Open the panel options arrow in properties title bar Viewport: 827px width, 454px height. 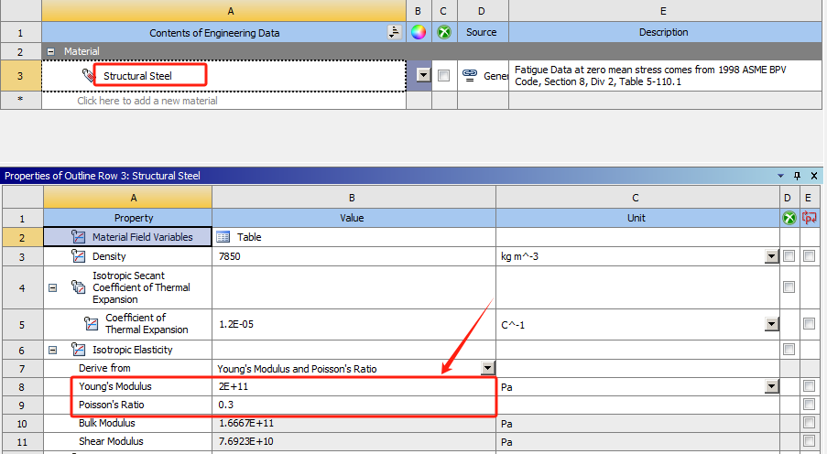pyautogui.click(x=780, y=176)
